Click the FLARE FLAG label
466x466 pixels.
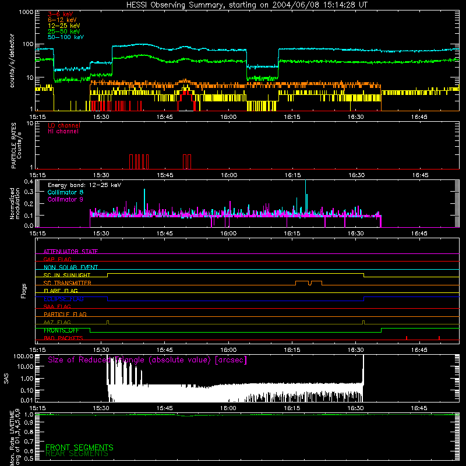pos(61,291)
